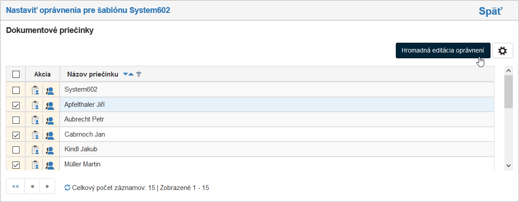Uncheck the Apfelthaler Jiří checkbox

click(x=16, y=105)
